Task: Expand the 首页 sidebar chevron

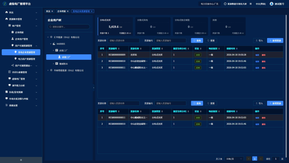Action: (36, 13)
